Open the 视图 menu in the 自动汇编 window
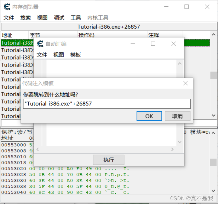The width and height of the screenshot is (218, 204). (59, 55)
